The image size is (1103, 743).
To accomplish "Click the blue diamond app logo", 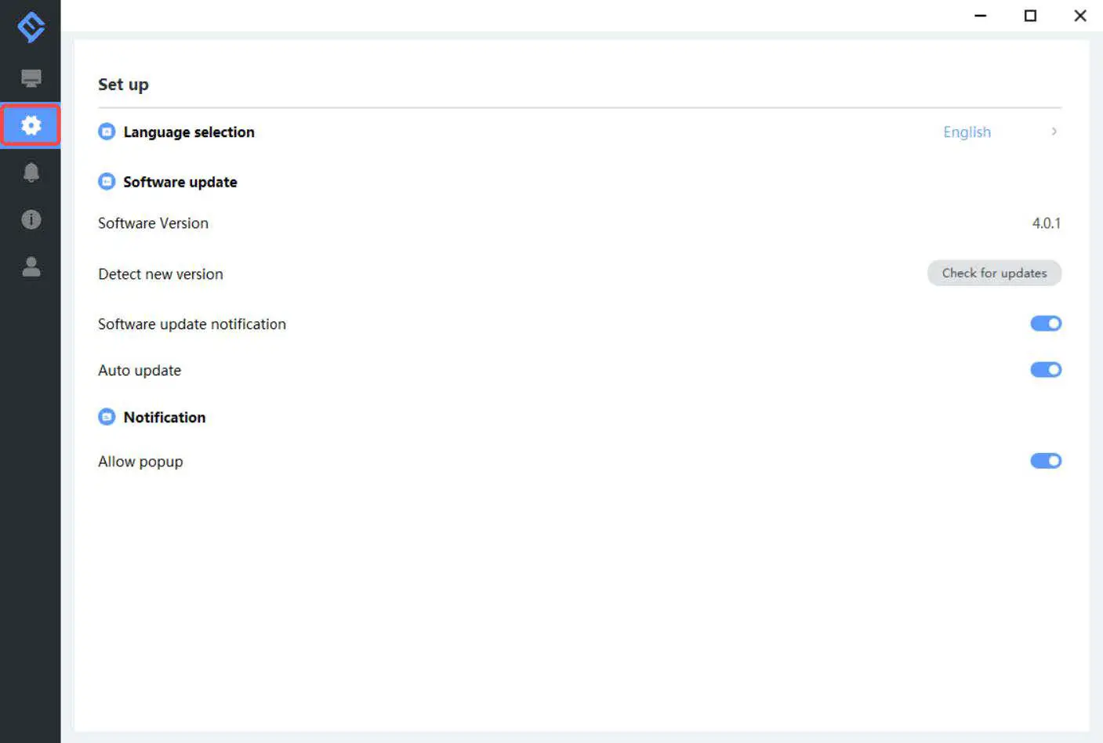I will tap(31, 27).
